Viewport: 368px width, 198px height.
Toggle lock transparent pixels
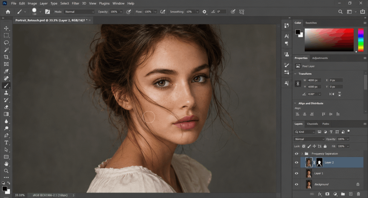tap(304, 146)
